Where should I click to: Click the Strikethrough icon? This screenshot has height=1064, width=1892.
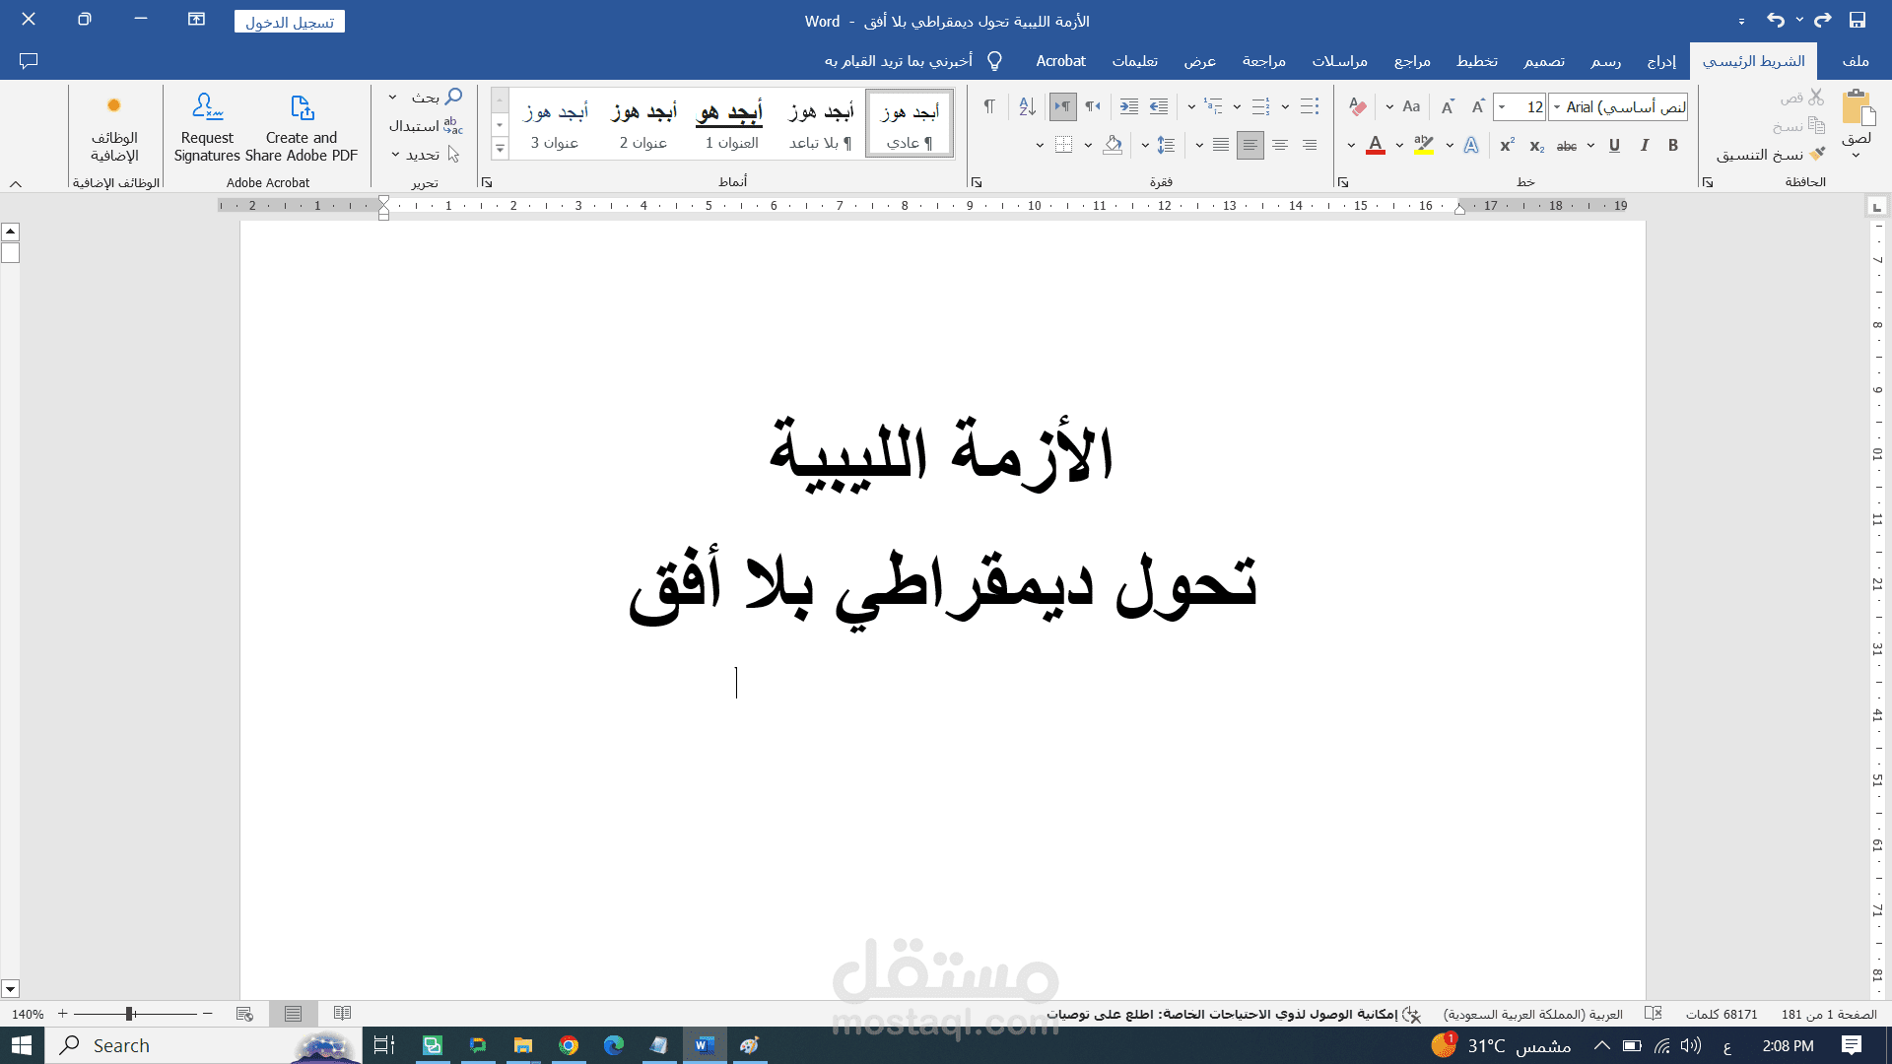1568,145
